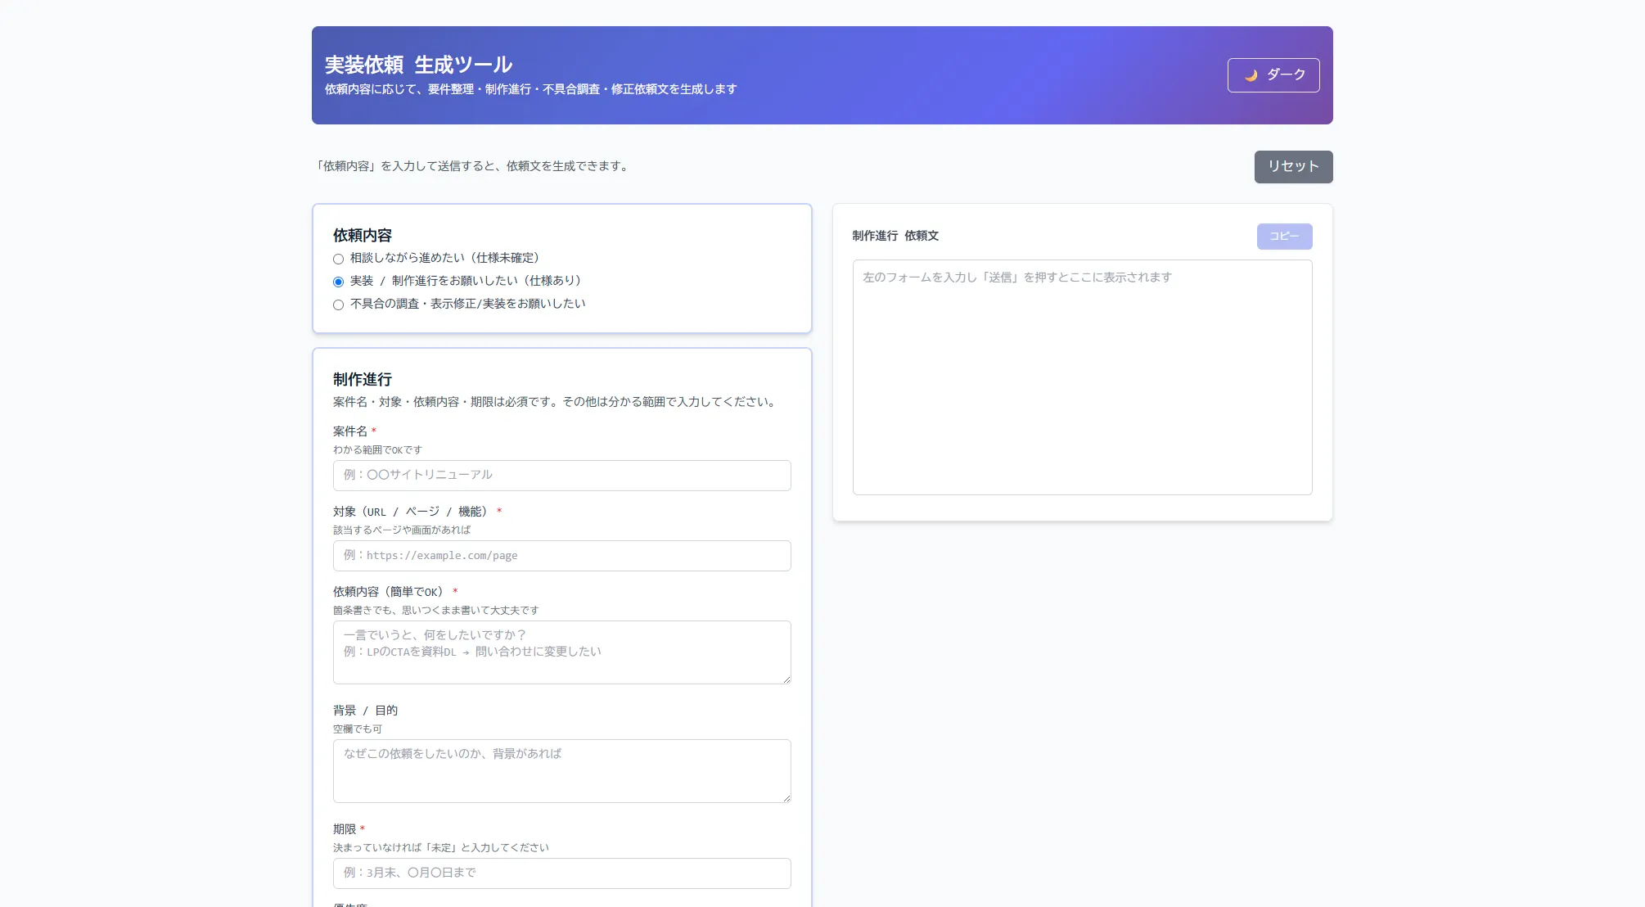The height and width of the screenshot is (907, 1645).
Task: Click the disabled コピー button
Action: click(x=1284, y=236)
